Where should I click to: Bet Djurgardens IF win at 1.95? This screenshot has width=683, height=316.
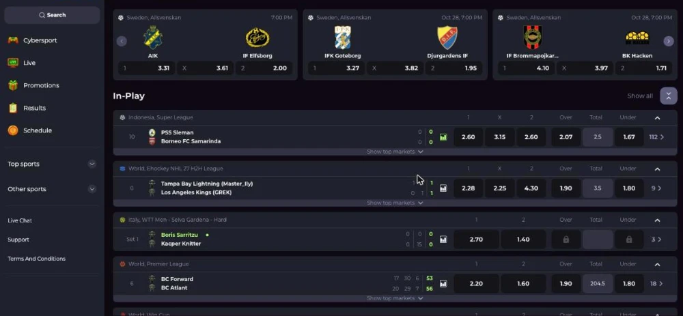click(x=454, y=68)
